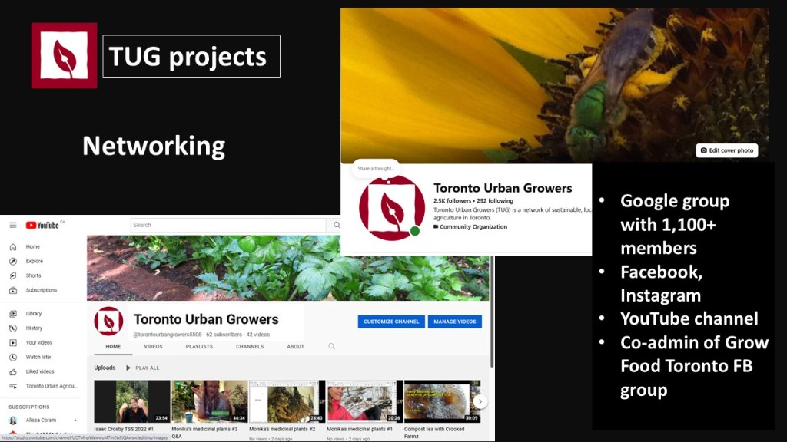Search within channel using magnifier icon
This screenshot has height=442, width=787.
(x=332, y=346)
